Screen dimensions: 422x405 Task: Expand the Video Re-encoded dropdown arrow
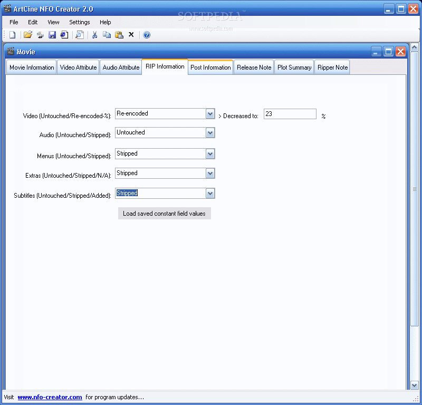tap(210, 114)
